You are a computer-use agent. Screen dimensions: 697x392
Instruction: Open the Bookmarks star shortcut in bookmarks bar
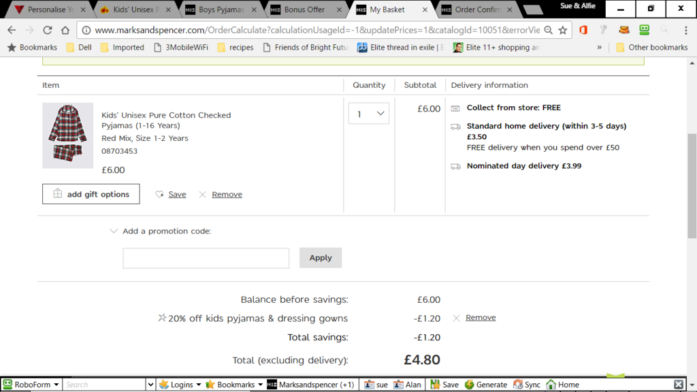32,47
